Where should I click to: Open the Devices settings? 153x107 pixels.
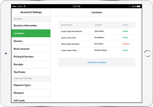tap(31, 41)
